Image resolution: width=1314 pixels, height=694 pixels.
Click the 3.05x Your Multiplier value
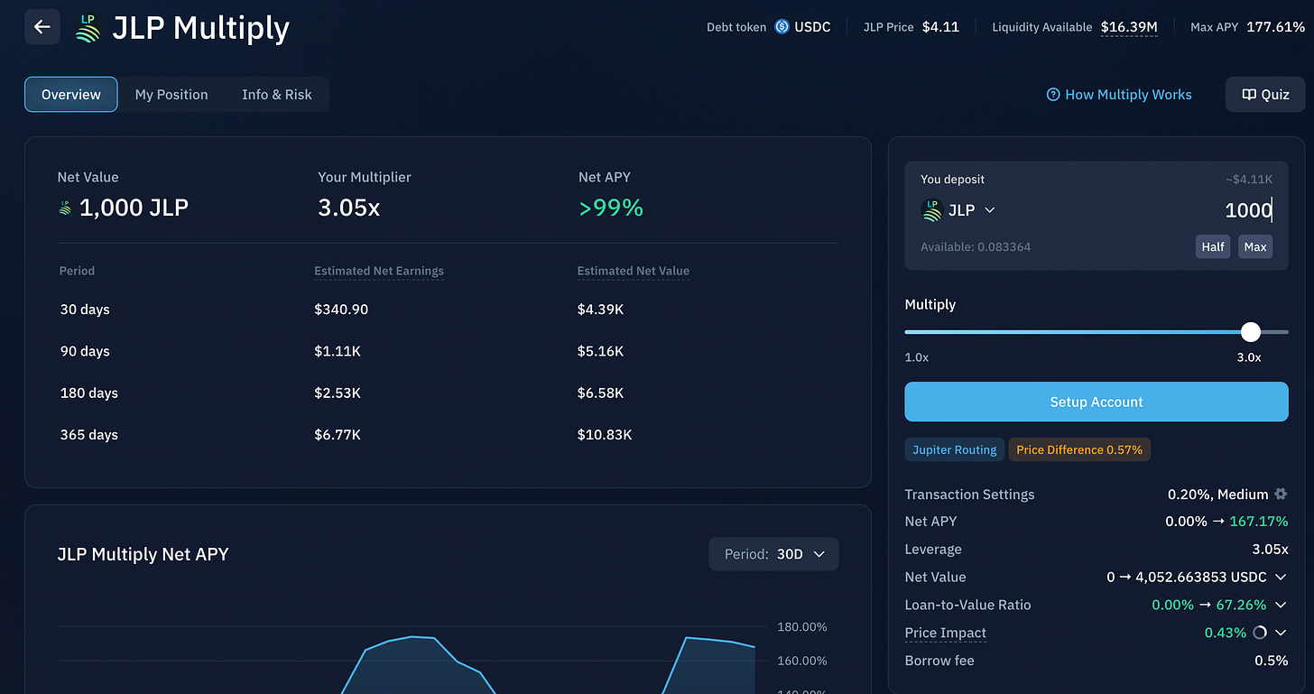pyautogui.click(x=349, y=208)
